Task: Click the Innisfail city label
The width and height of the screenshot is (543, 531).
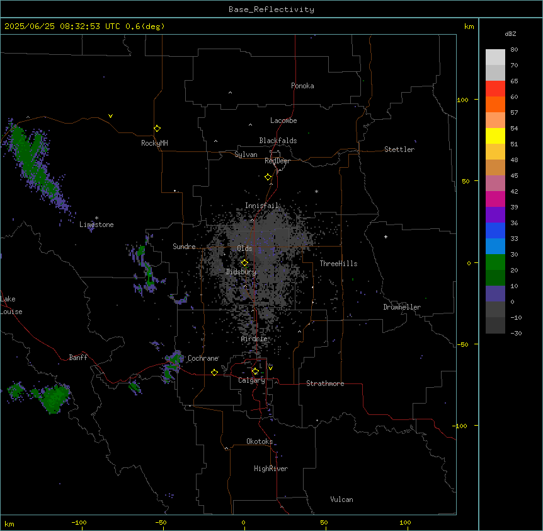Action: click(261, 206)
